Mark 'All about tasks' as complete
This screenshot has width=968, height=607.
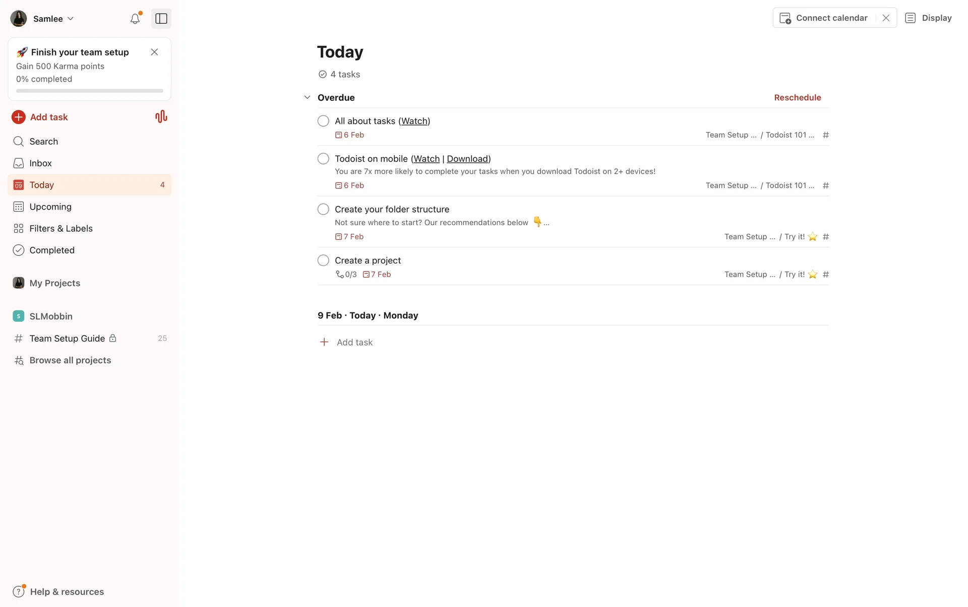point(323,121)
